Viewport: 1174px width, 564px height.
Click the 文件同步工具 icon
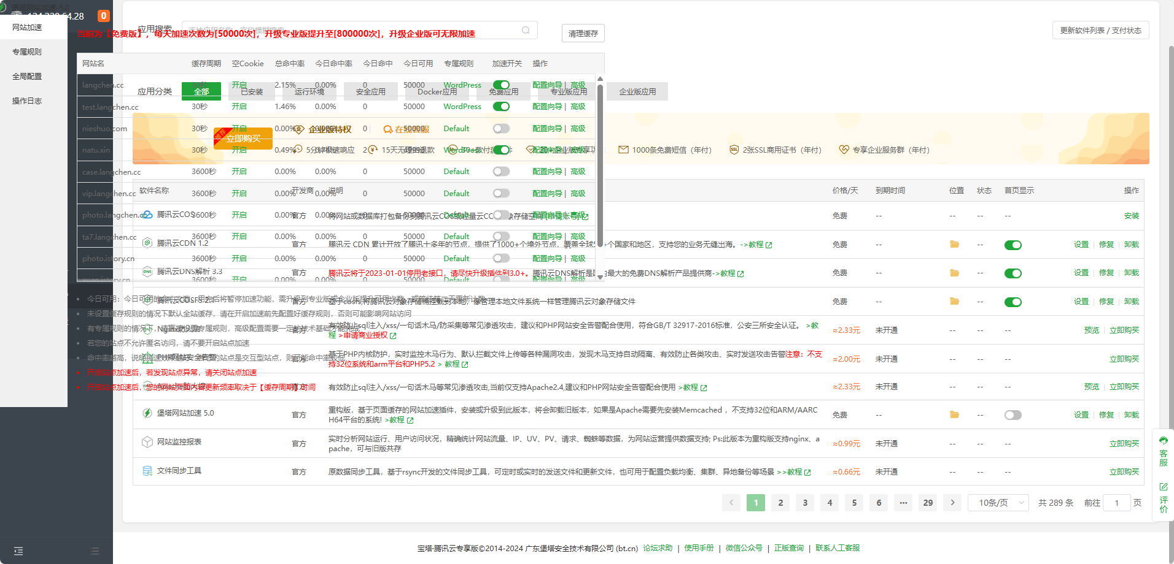147,471
